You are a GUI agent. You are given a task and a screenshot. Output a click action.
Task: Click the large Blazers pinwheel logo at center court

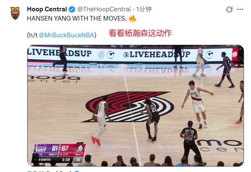click(130, 107)
